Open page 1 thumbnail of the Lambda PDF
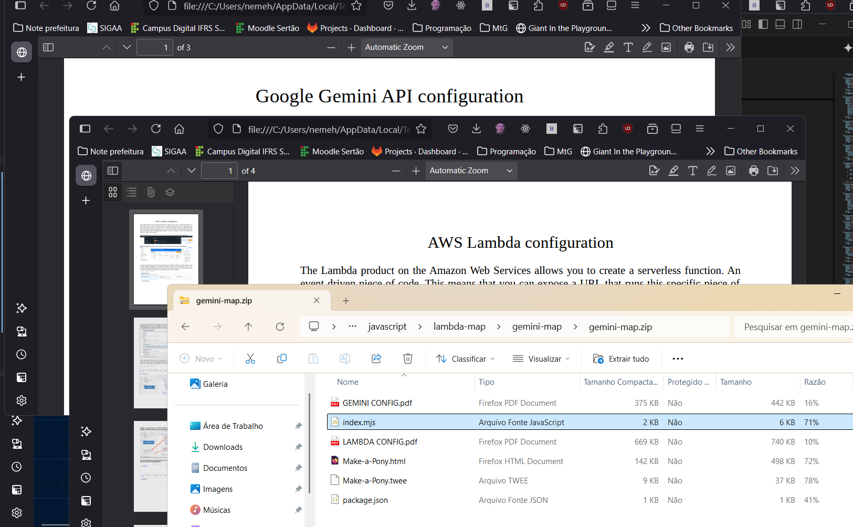The image size is (853, 527). pos(166,259)
